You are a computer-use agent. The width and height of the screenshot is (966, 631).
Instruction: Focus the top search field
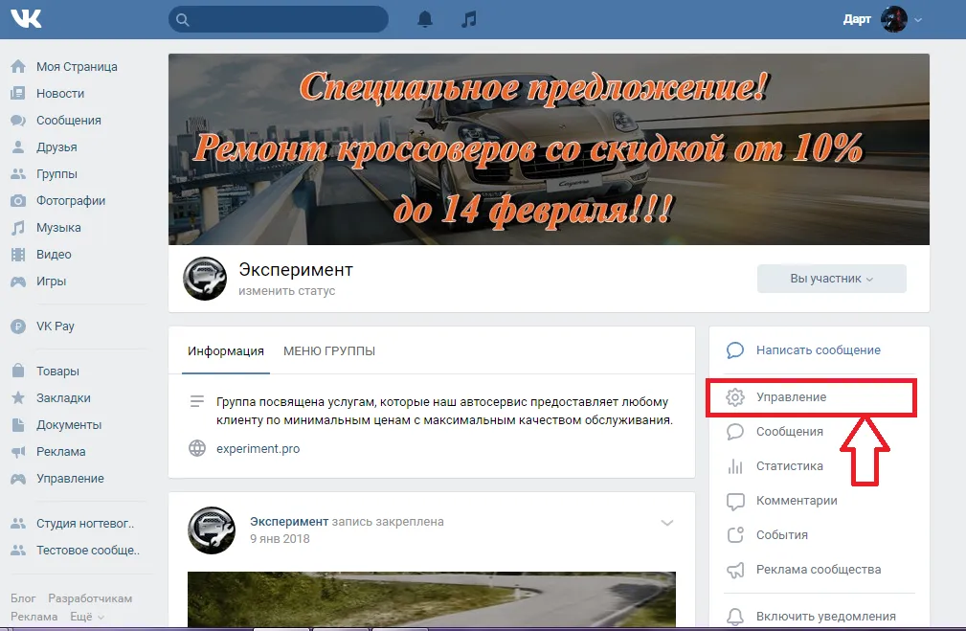click(x=279, y=19)
